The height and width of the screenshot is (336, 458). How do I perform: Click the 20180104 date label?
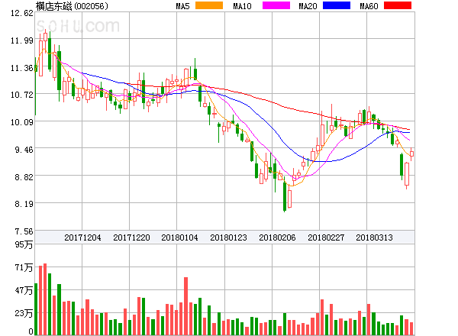[x=179, y=237]
